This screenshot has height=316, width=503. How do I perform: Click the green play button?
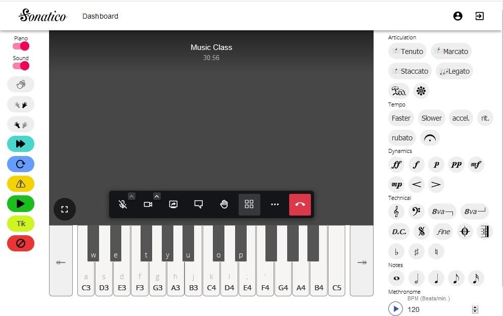[x=21, y=203]
